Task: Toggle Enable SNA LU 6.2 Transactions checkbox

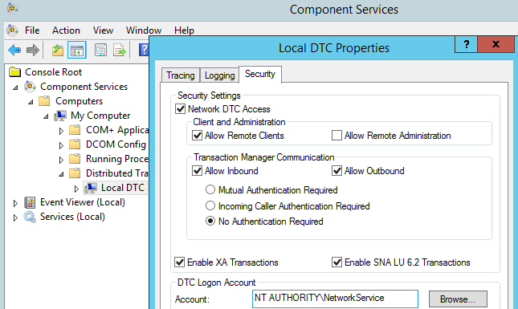Action: click(336, 262)
